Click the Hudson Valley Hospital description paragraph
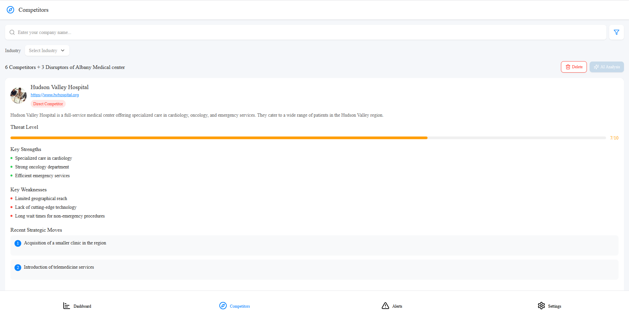Viewport: 629px width, 312px height. pos(197,115)
